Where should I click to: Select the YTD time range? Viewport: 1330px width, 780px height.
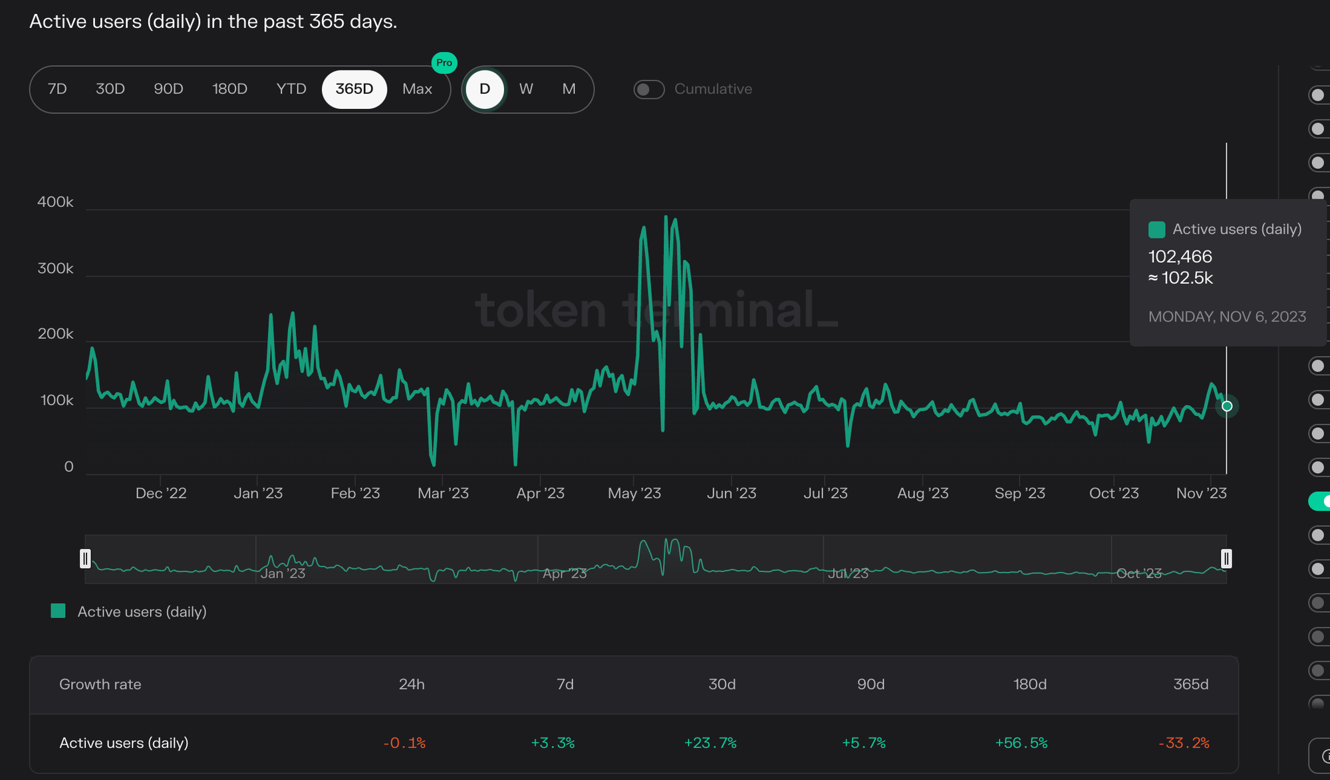[x=291, y=89]
